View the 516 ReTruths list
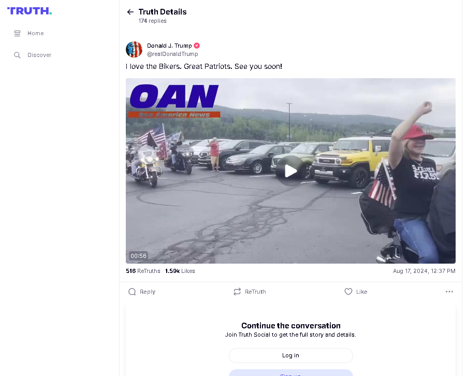This screenshot has height=376, width=467. [143, 271]
